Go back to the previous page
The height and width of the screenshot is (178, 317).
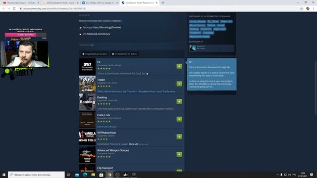[x=3, y=8]
